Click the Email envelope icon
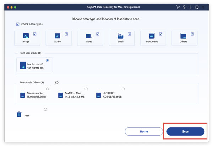The width and height of the screenshot is (213, 147). pos(120,36)
